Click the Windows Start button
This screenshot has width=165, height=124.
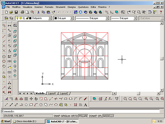point(6,121)
